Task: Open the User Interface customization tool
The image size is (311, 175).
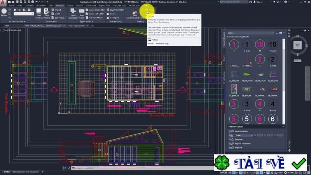Action: click(x=38, y=14)
